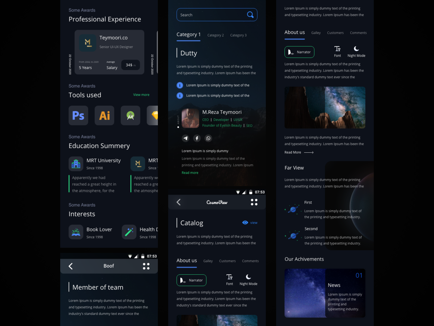This screenshot has height=326, width=434.
Task: Toggle Narrator in the About us section
Action: (299, 52)
